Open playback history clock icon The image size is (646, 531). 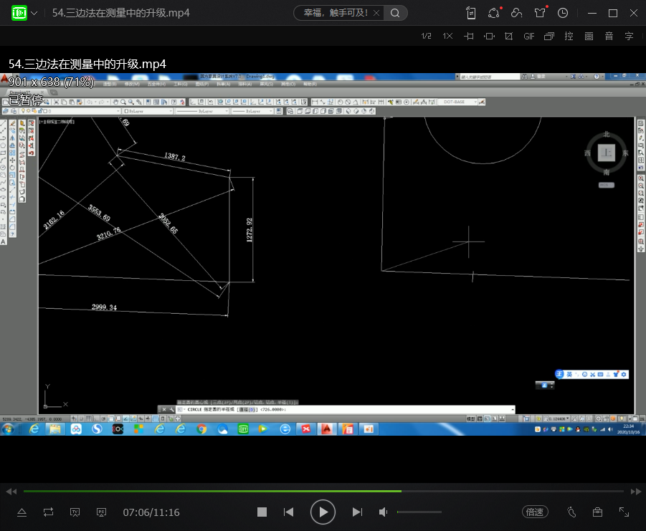point(563,13)
